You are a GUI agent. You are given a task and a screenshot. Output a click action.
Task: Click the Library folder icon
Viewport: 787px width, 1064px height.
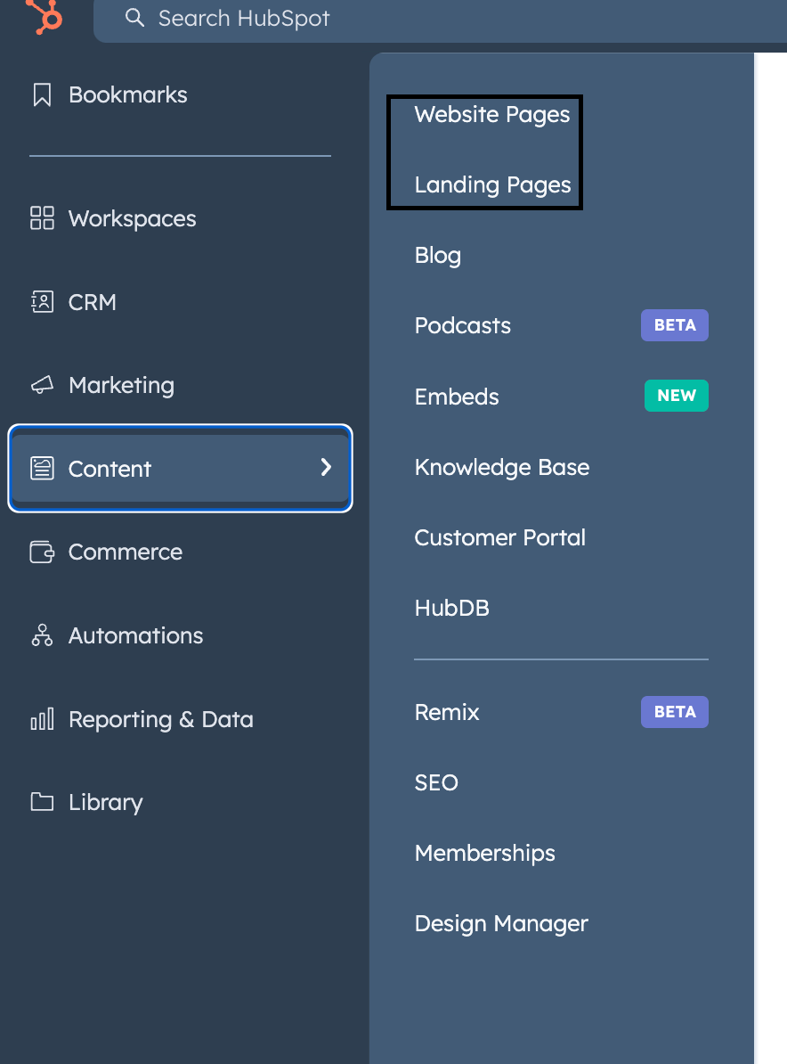tap(42, 802)
